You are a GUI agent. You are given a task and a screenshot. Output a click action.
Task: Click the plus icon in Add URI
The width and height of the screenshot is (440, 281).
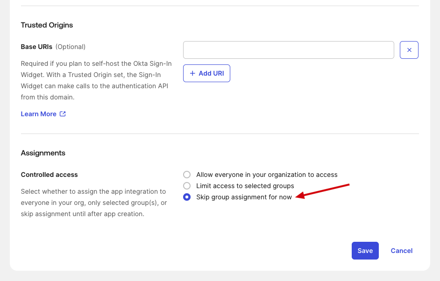click(x=192, y=73)
